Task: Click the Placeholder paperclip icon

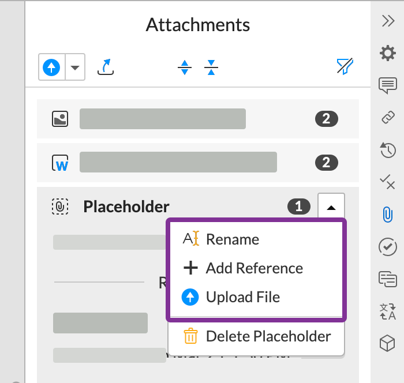Action: tap(60, 206)
